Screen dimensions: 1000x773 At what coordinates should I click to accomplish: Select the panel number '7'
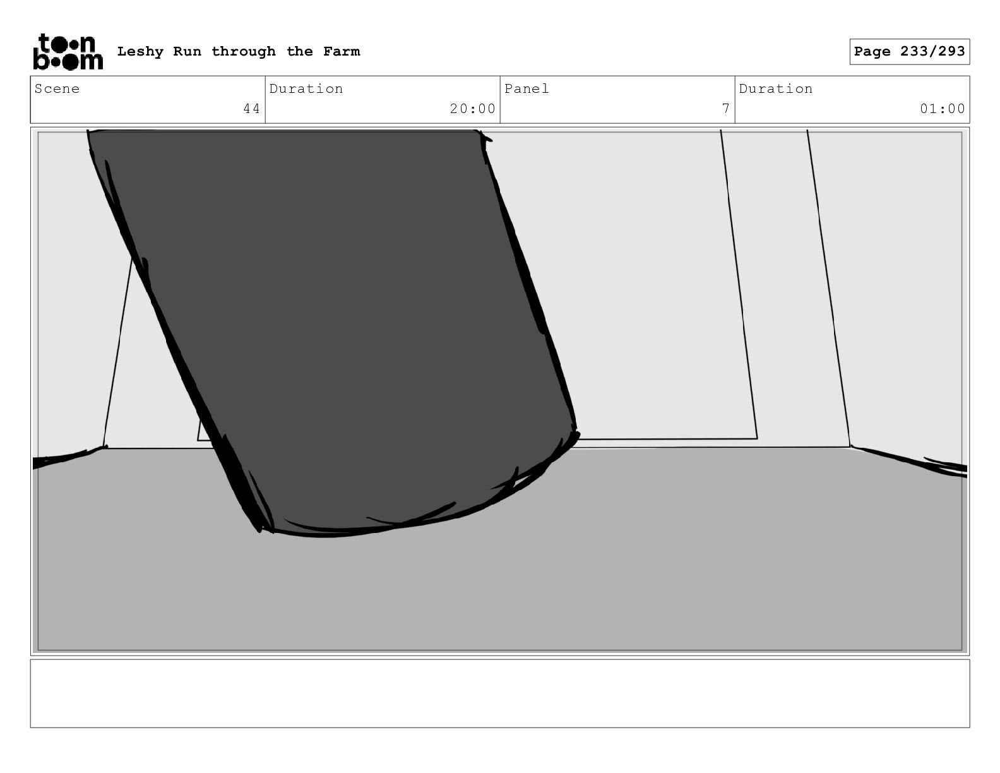pyautogui.click(x=726, y=109)
